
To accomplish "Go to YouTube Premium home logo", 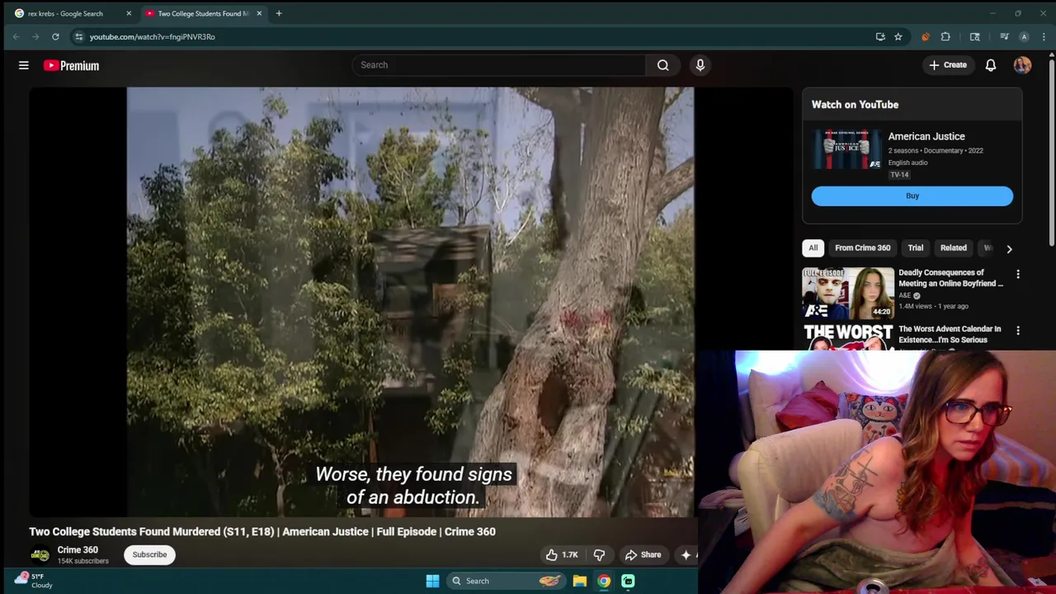I will coord(71,65).
